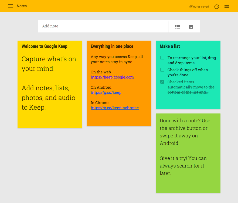Click the 'On Android' label
The image size is (238, 203).
pyautogui.click(x=101, y=87)
